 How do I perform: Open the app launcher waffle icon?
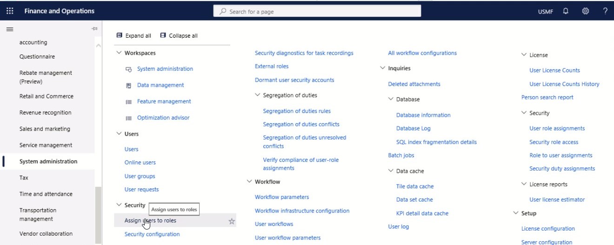10,11
